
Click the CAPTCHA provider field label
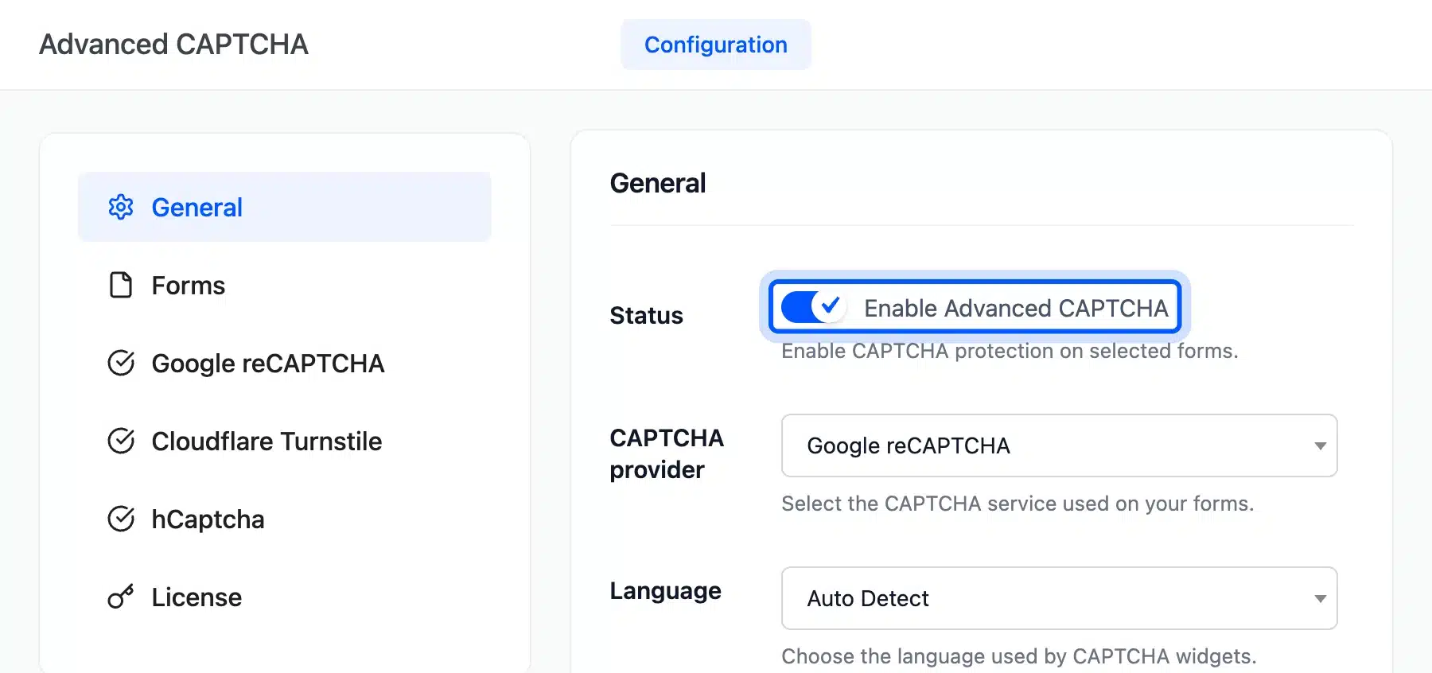click(667, 454)
